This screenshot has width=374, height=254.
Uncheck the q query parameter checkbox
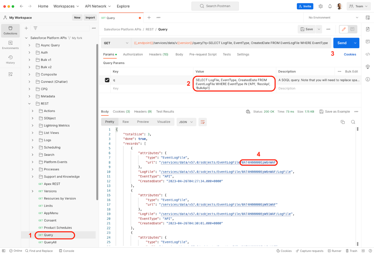tap(107, 80)
